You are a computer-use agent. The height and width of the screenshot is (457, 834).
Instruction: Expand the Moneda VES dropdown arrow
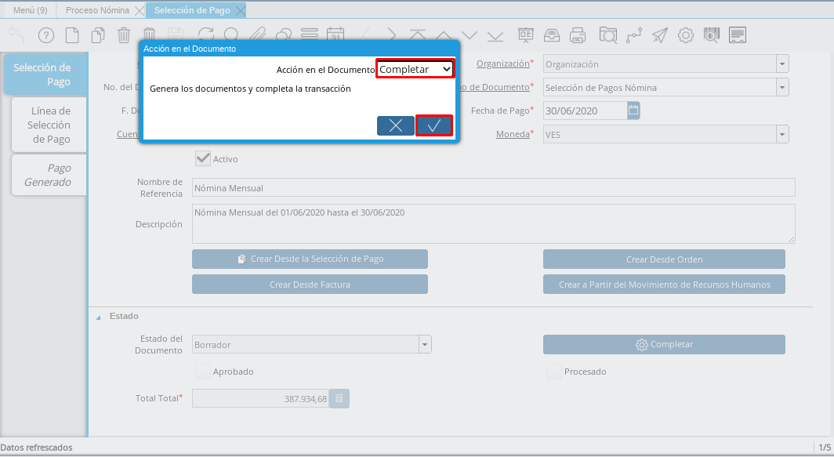coord(782,134)
